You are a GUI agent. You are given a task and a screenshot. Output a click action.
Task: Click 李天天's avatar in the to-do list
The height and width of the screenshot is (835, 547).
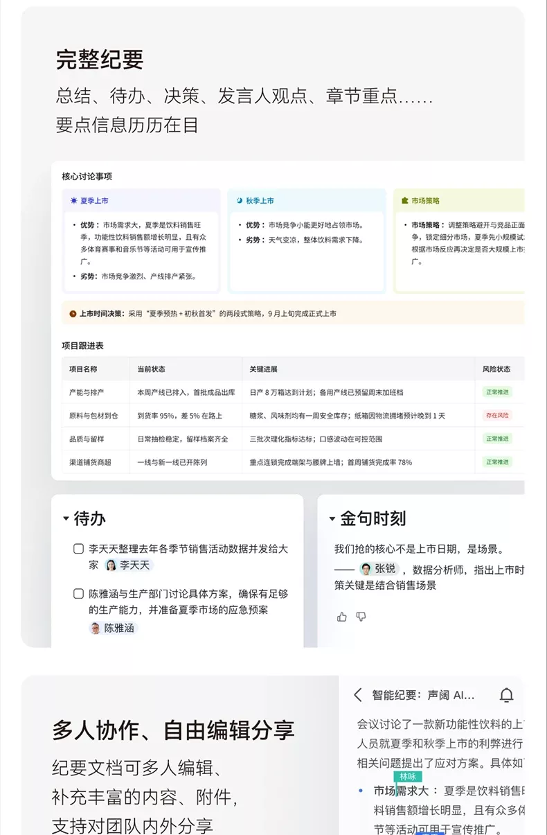coord(111,565)
